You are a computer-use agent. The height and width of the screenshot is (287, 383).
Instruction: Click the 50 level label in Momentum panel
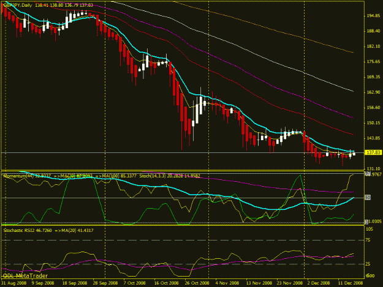point(368,197)
